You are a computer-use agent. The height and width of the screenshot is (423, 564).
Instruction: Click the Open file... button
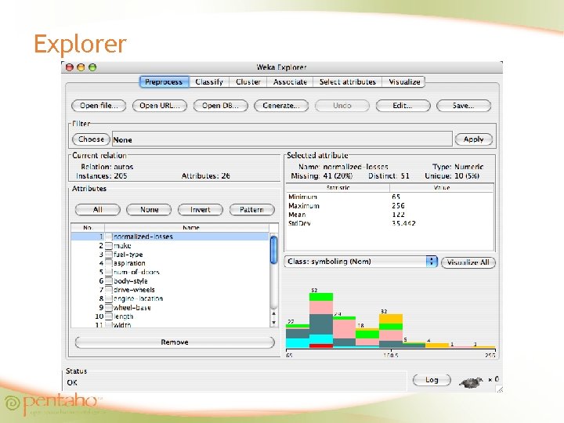point(99,106)
